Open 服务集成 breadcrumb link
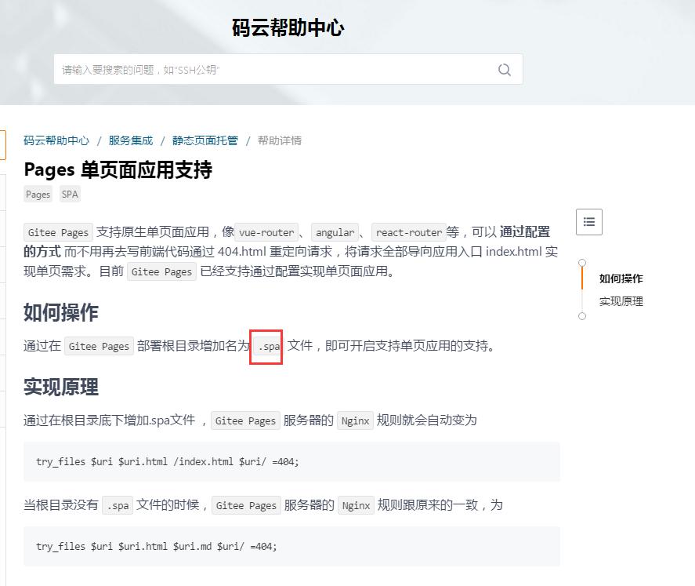Screen dimensions: 695x586 tap(130, 140)
